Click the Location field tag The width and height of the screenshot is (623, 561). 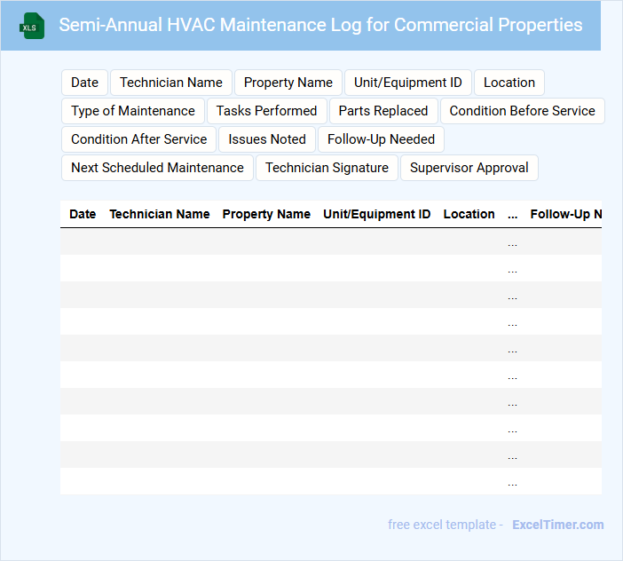click(x=509, y=83)
